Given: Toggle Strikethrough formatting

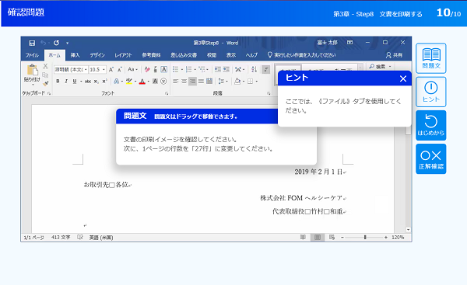Looking at the screenshot, I should click(88, 81).
